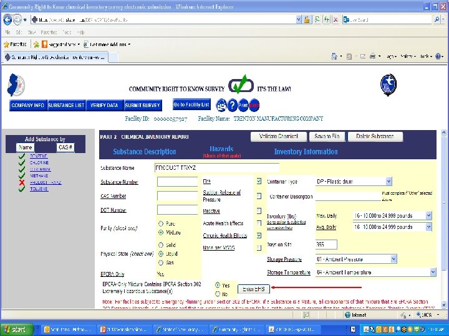Click the round question mark help icon
The image size is (449, 336).
pos(232,105)
